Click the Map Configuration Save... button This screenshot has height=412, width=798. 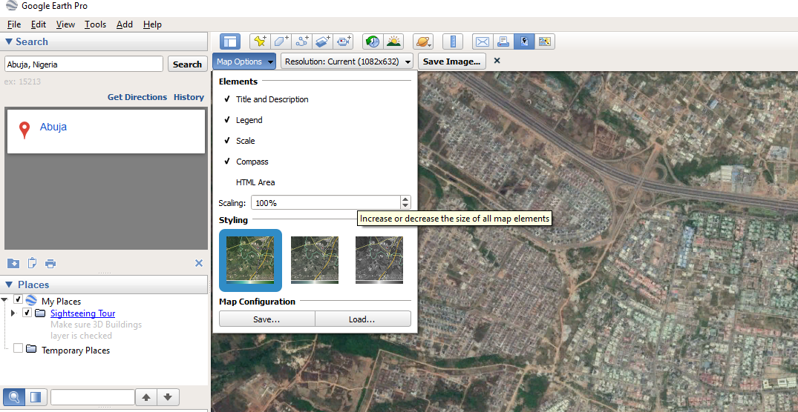tap(266, 319)
